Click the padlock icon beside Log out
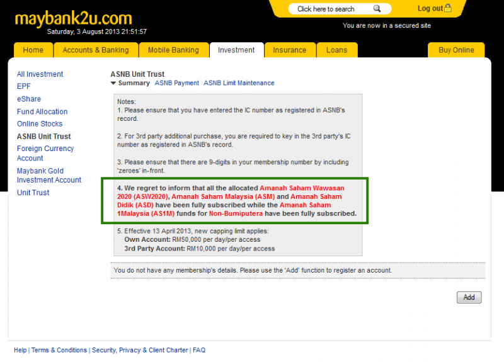 [x=448, y=8]
